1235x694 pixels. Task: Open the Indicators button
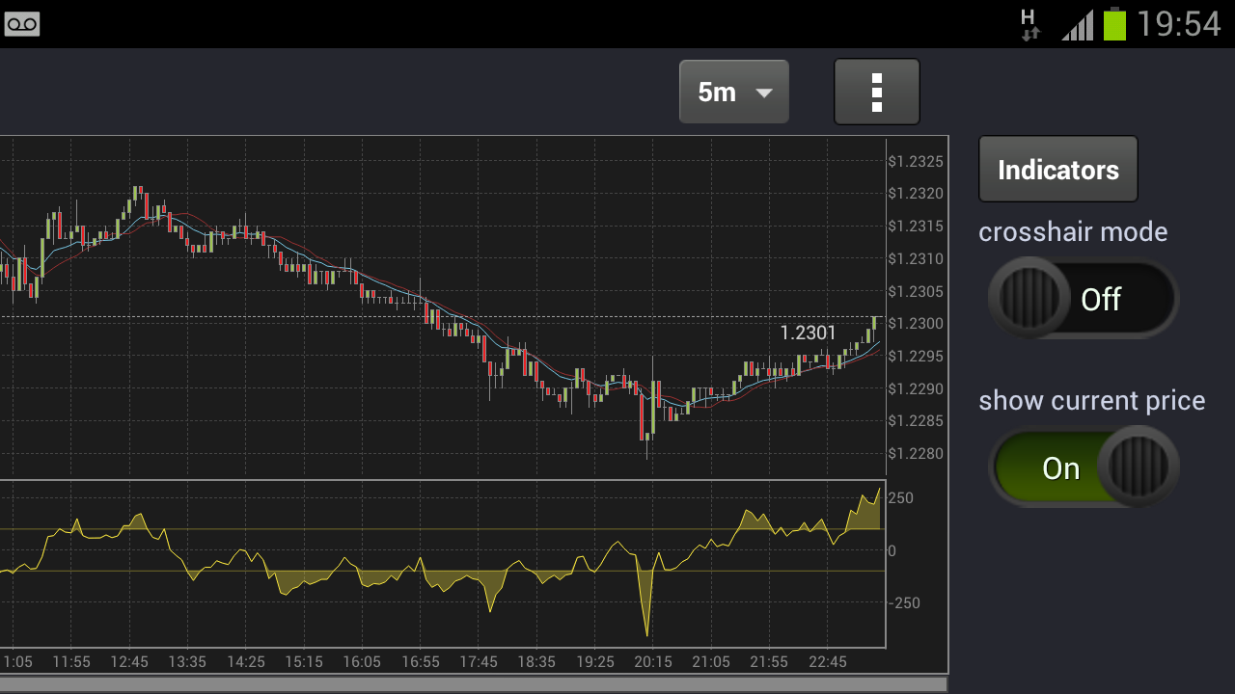pyautogui.click(x=1057, y=170)
